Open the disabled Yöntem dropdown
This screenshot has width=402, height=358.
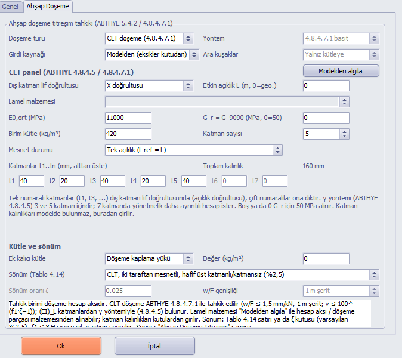341,38
